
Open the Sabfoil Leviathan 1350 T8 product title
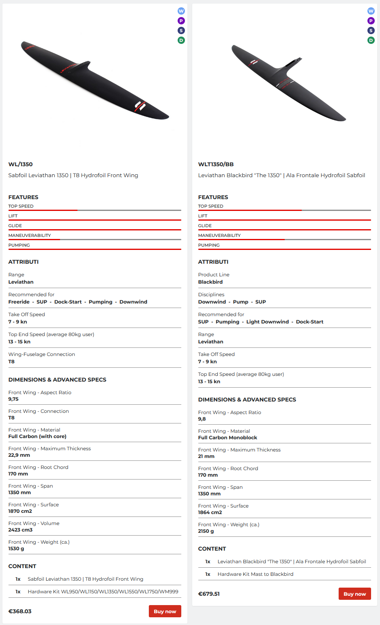(x=73, y=175)
